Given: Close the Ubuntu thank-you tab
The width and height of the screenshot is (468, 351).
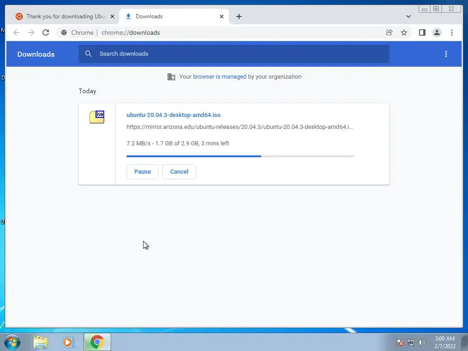Looking at the screenshot, I should point(112,16).
